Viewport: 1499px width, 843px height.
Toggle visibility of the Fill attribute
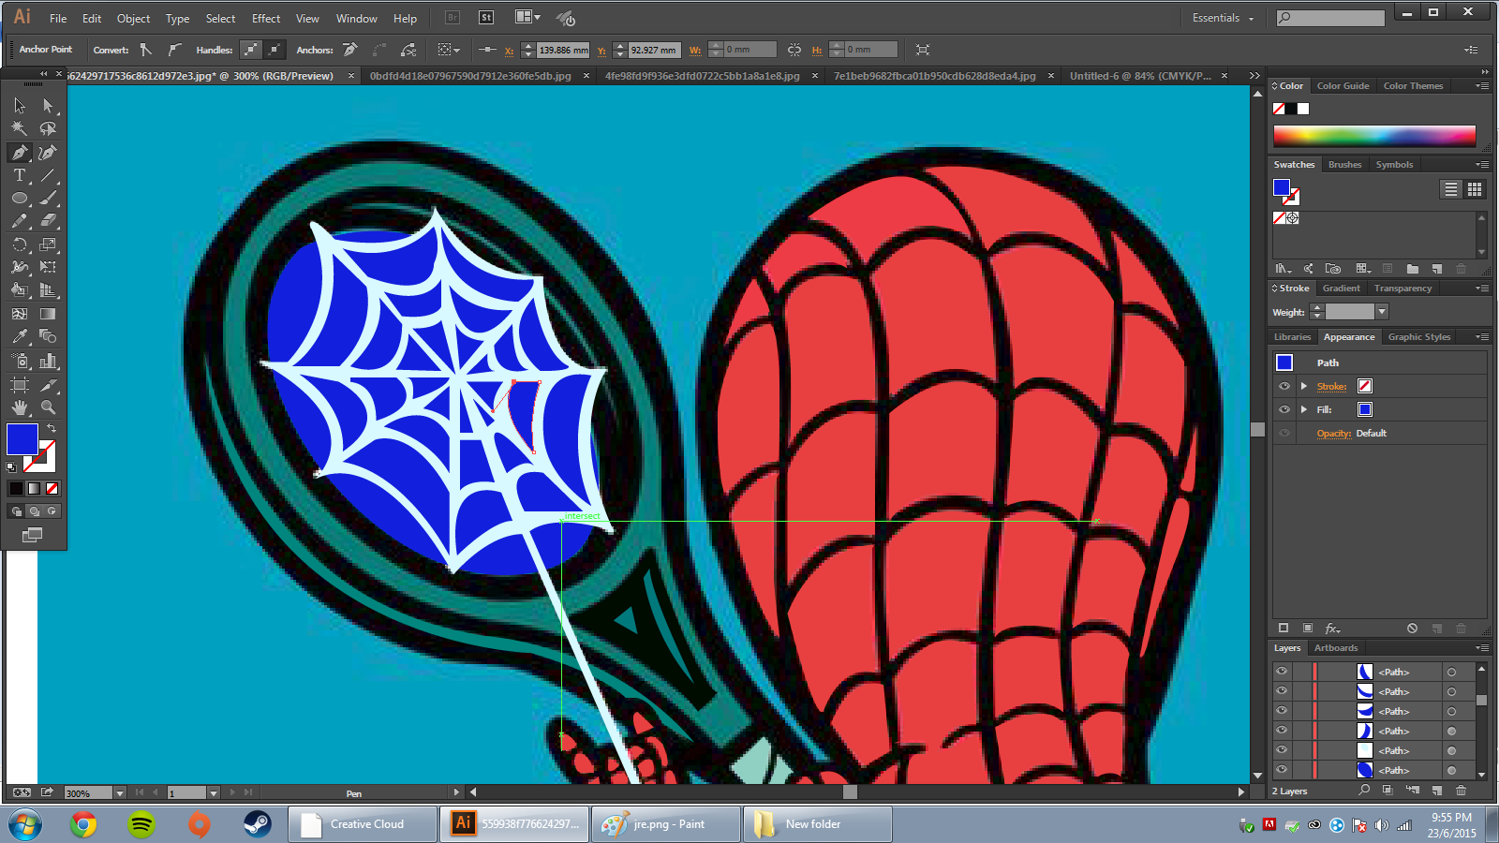[1284, 409]
